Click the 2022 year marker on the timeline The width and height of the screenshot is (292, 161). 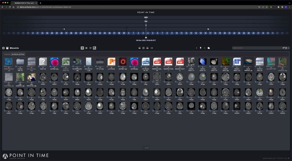click(146, 17)
